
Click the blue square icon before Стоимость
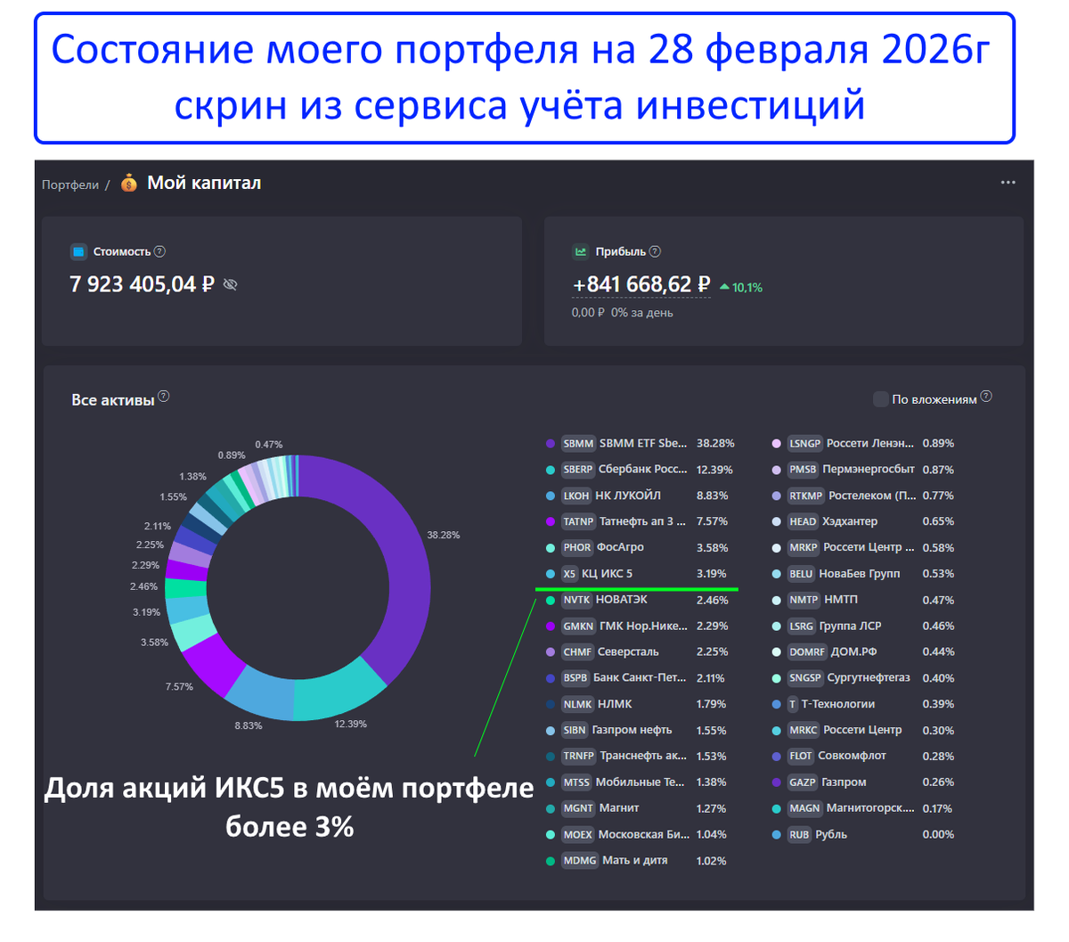(x=79, y=251)
